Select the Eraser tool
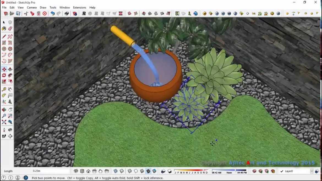This screenshot has width=322, height=181. (x=10, y=29)
